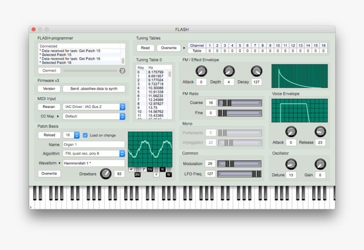
Task: Click the Tuning Tables Read button
Action: (145, 48)
